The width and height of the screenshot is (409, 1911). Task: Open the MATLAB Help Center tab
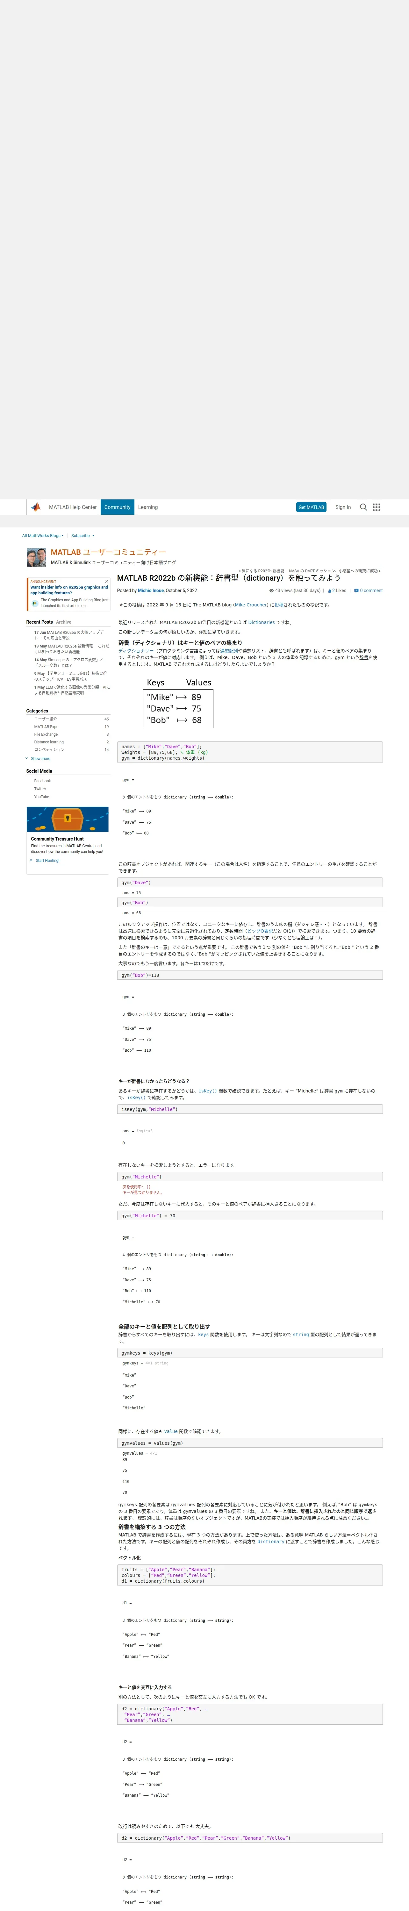tap(73, 507)
